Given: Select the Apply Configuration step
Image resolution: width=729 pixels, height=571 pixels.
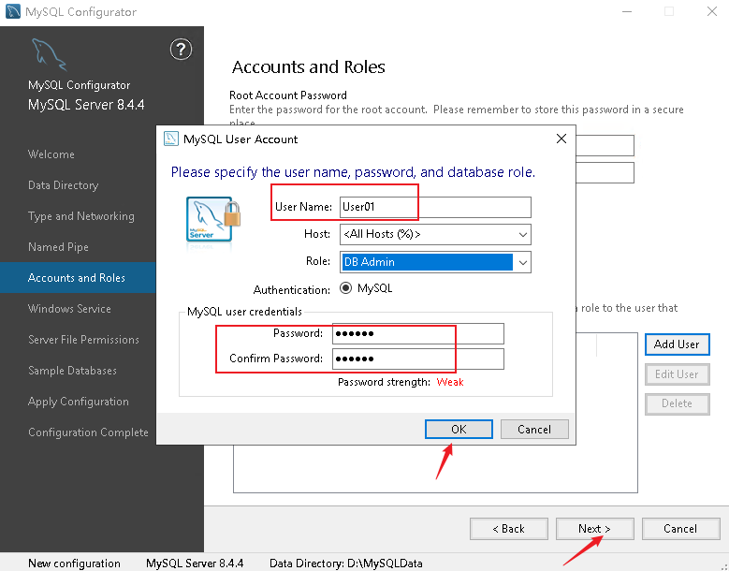Looking at the screenshot, I should pyautogui.click(x=78, y=402).
